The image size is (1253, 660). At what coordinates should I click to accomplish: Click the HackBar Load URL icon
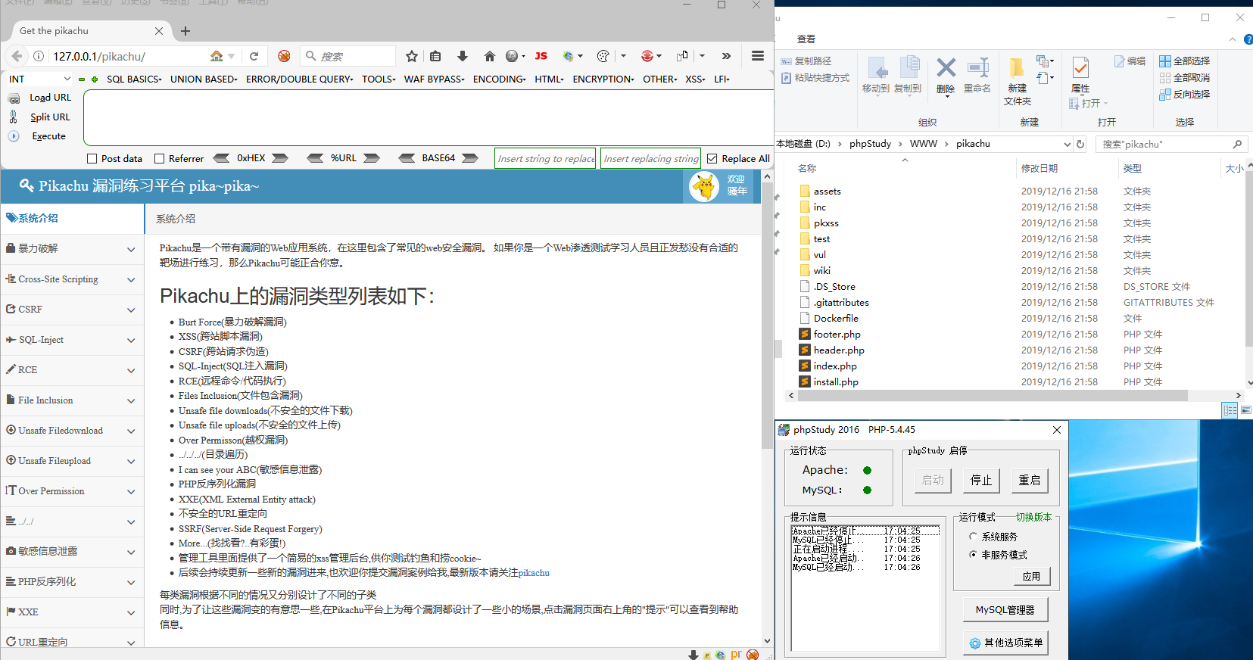coord(14,98)
